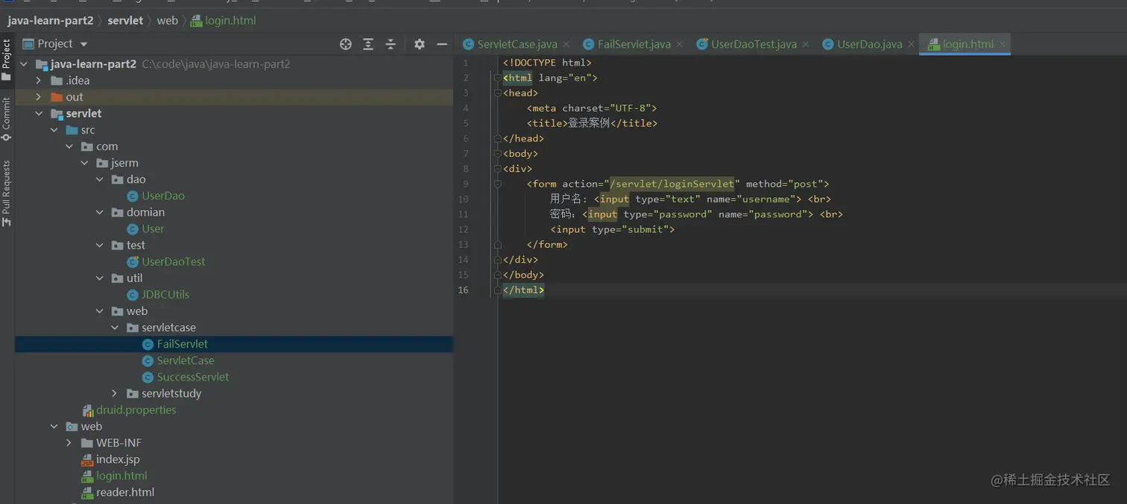Select reader.html in project tree
This screenshot has height=504, width=1127.
pos(125,492)
